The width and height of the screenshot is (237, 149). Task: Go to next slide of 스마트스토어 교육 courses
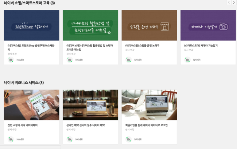234,3
